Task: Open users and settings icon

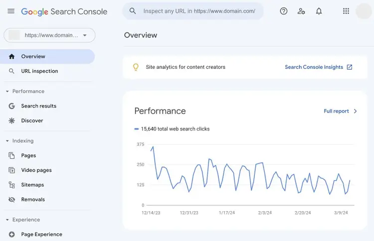Action: tap(301, 11)
